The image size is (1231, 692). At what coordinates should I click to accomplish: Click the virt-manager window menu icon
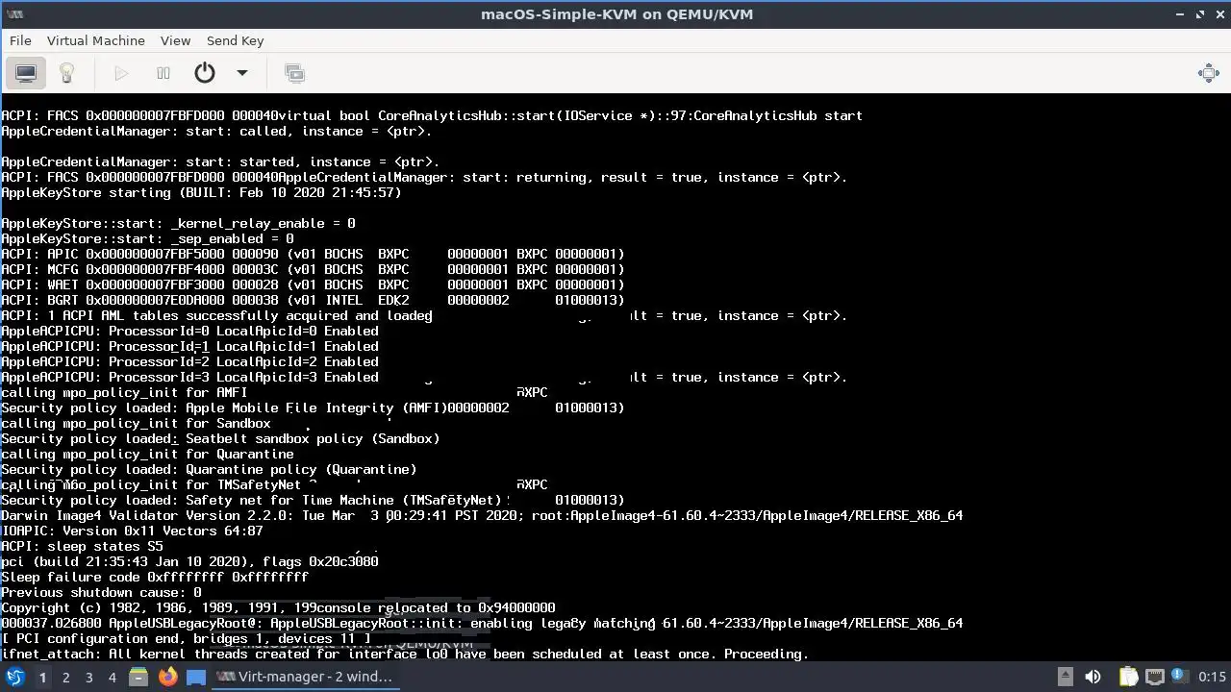[x=14, y=14]
